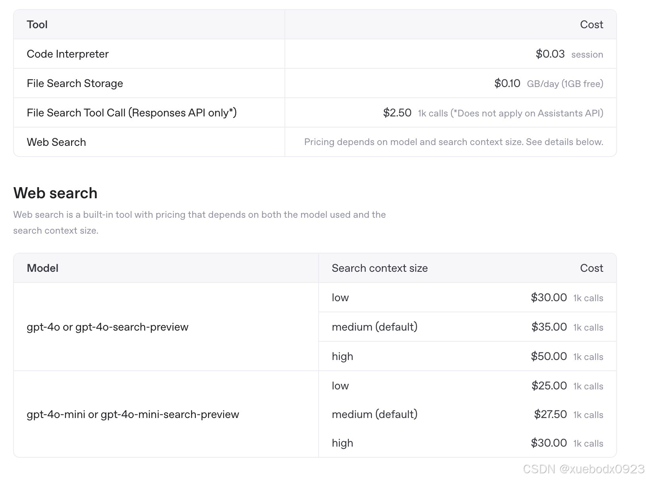Click 'high' in the gpt-4o row group

pos(342,356)
